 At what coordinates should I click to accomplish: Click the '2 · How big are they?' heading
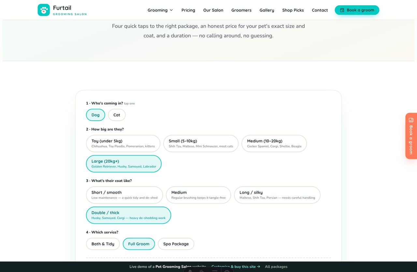pyautogui.click(x=105, y=129)
